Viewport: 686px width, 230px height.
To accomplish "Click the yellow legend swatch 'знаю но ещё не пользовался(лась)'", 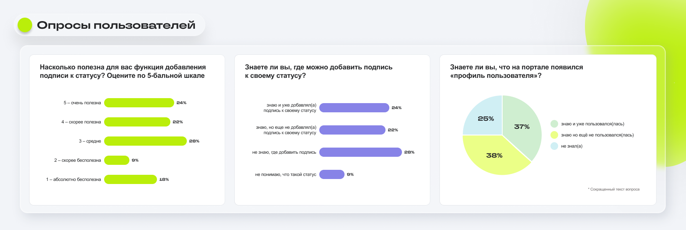I will click(554, 135).
